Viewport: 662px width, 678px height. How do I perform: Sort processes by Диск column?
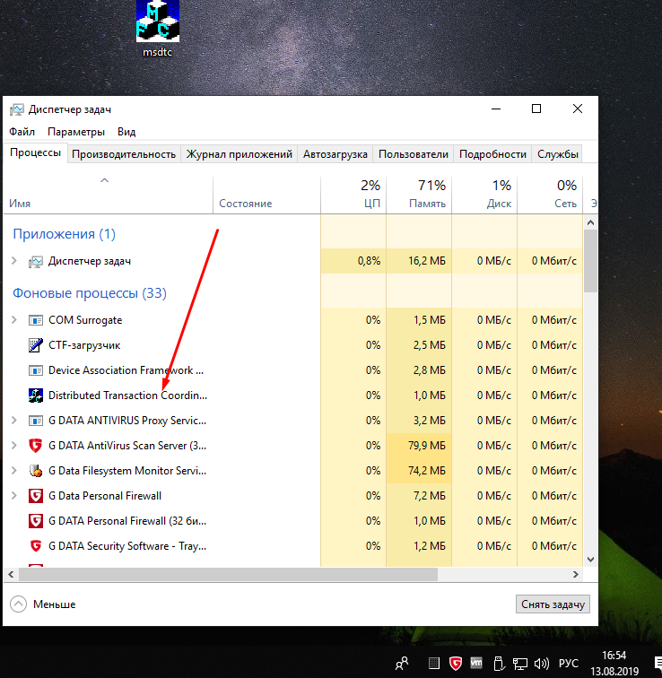point(484,195)
